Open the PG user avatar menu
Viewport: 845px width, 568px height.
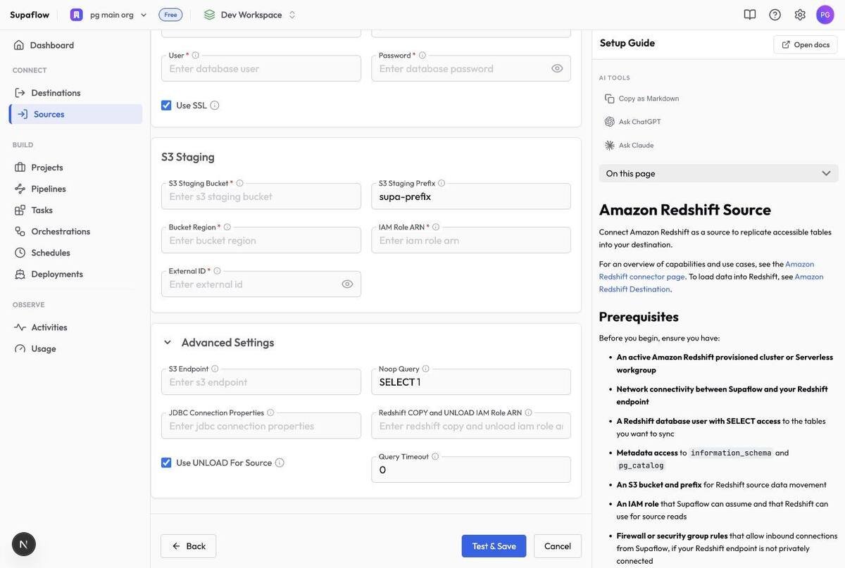(x=825, y=15)
